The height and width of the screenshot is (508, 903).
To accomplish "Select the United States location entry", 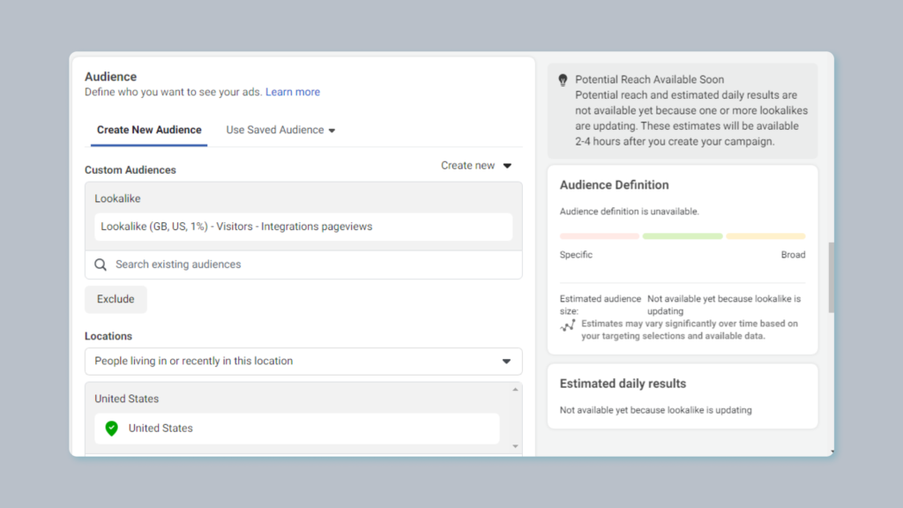I will pos(297,429).
